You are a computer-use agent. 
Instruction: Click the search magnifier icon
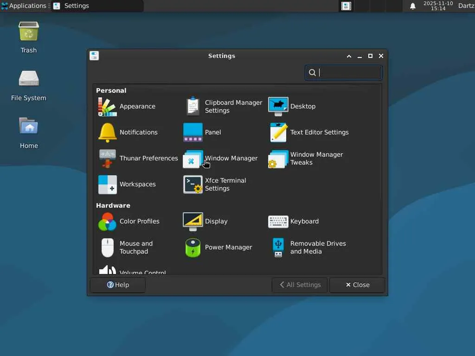[x=312, y=73]
